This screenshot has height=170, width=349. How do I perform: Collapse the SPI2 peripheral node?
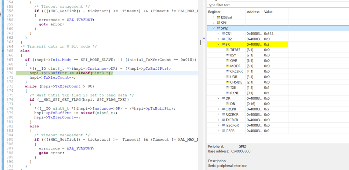pyautogui.click(x=214, y=28)
